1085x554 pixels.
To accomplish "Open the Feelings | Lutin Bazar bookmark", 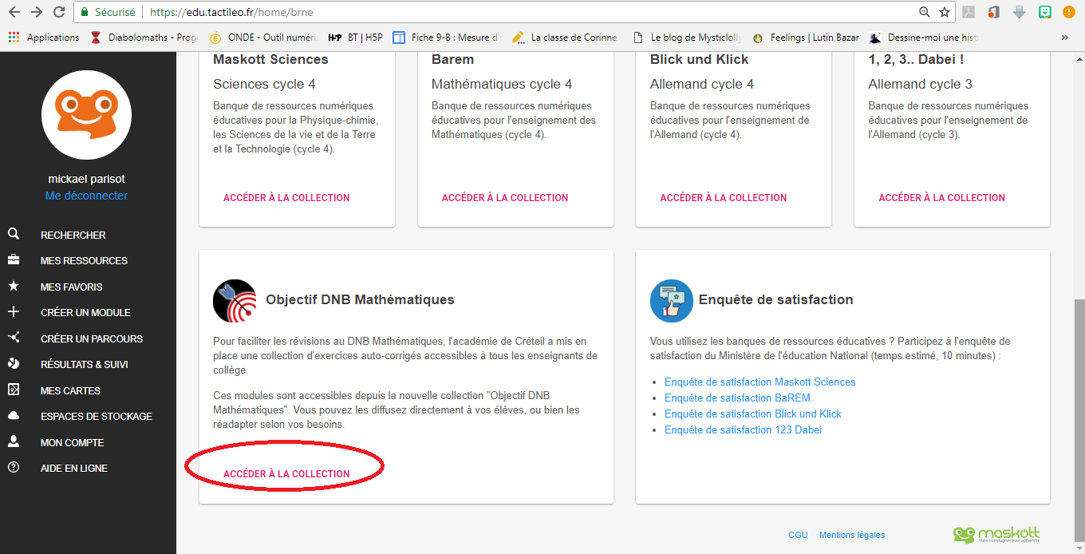I will coord(805,38).
